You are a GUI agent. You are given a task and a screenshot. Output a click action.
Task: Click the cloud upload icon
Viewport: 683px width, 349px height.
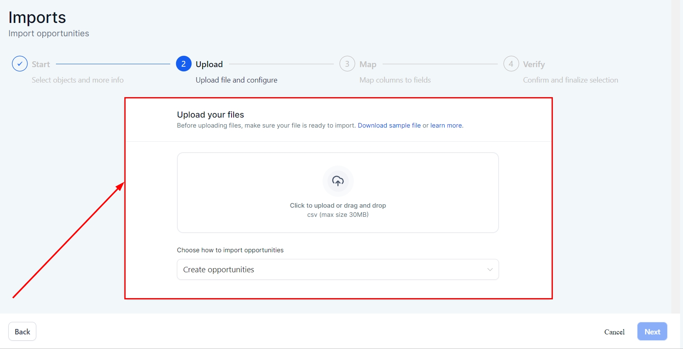(x=338, y=181)
